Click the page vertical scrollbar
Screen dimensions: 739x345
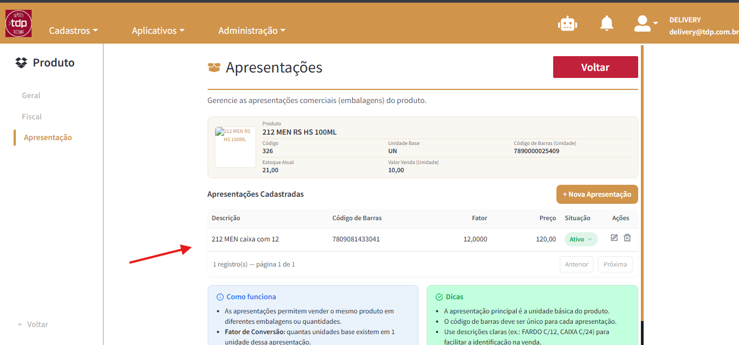(642, 183)
